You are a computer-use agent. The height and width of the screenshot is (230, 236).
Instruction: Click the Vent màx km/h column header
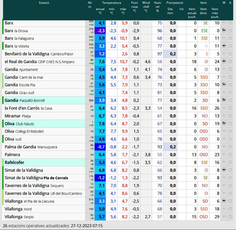215,13
